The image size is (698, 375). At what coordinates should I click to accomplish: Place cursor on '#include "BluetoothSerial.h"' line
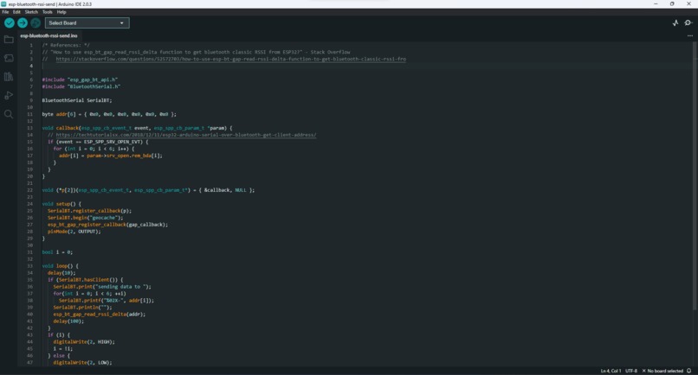(81, 86)
